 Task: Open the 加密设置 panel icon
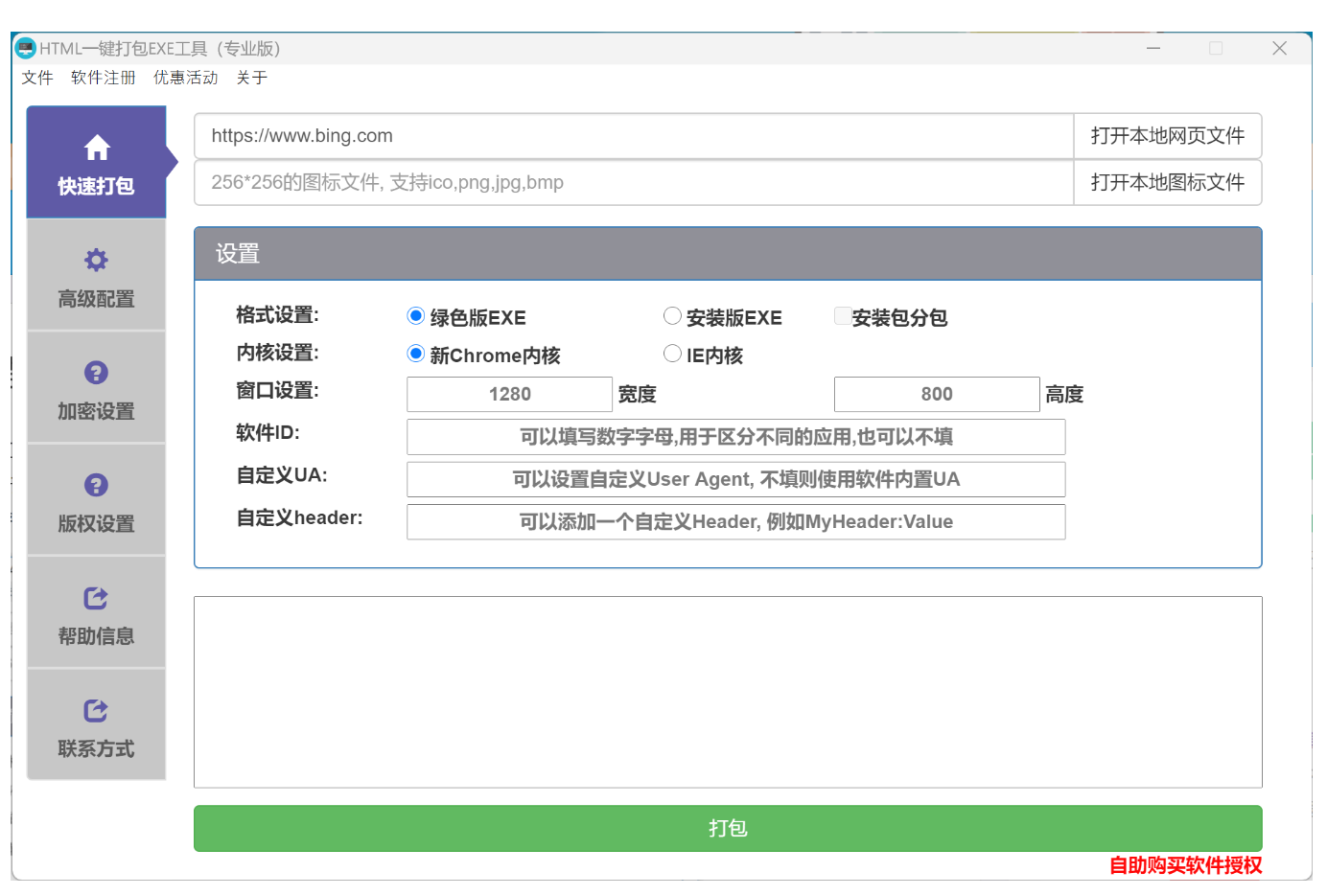[96, 373]
